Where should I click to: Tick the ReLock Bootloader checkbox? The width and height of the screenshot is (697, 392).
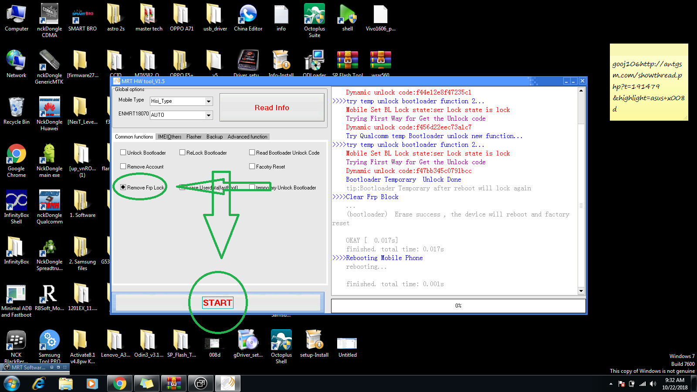tap(183, 152)
